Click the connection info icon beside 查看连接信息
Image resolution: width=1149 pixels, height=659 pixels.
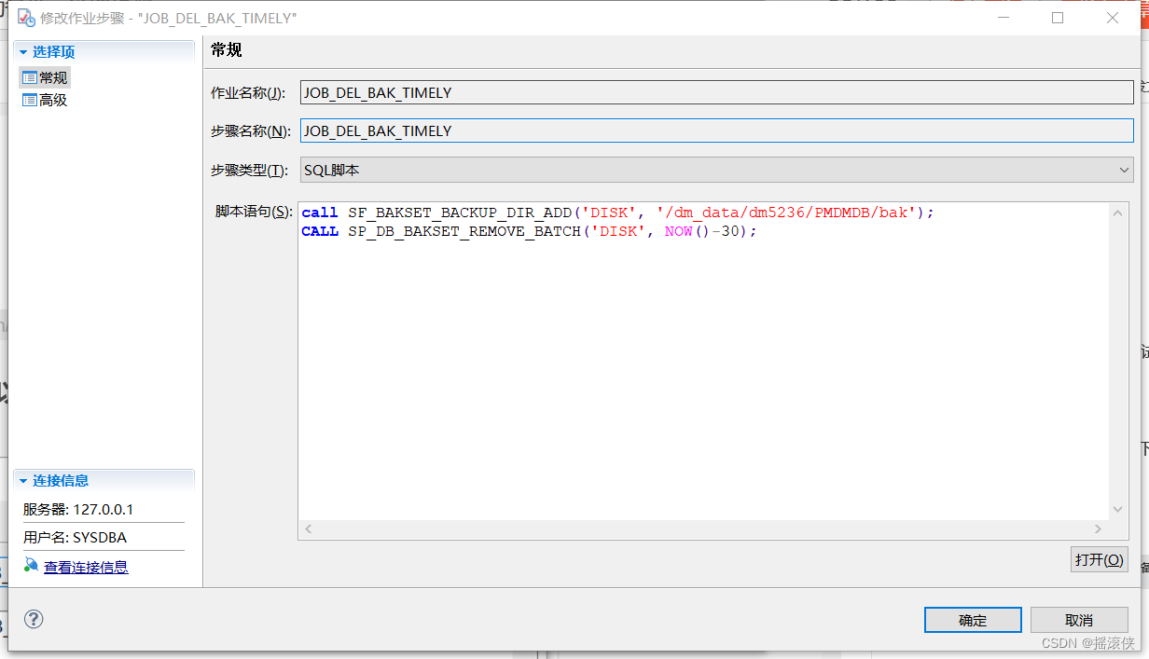click(32, 566)
